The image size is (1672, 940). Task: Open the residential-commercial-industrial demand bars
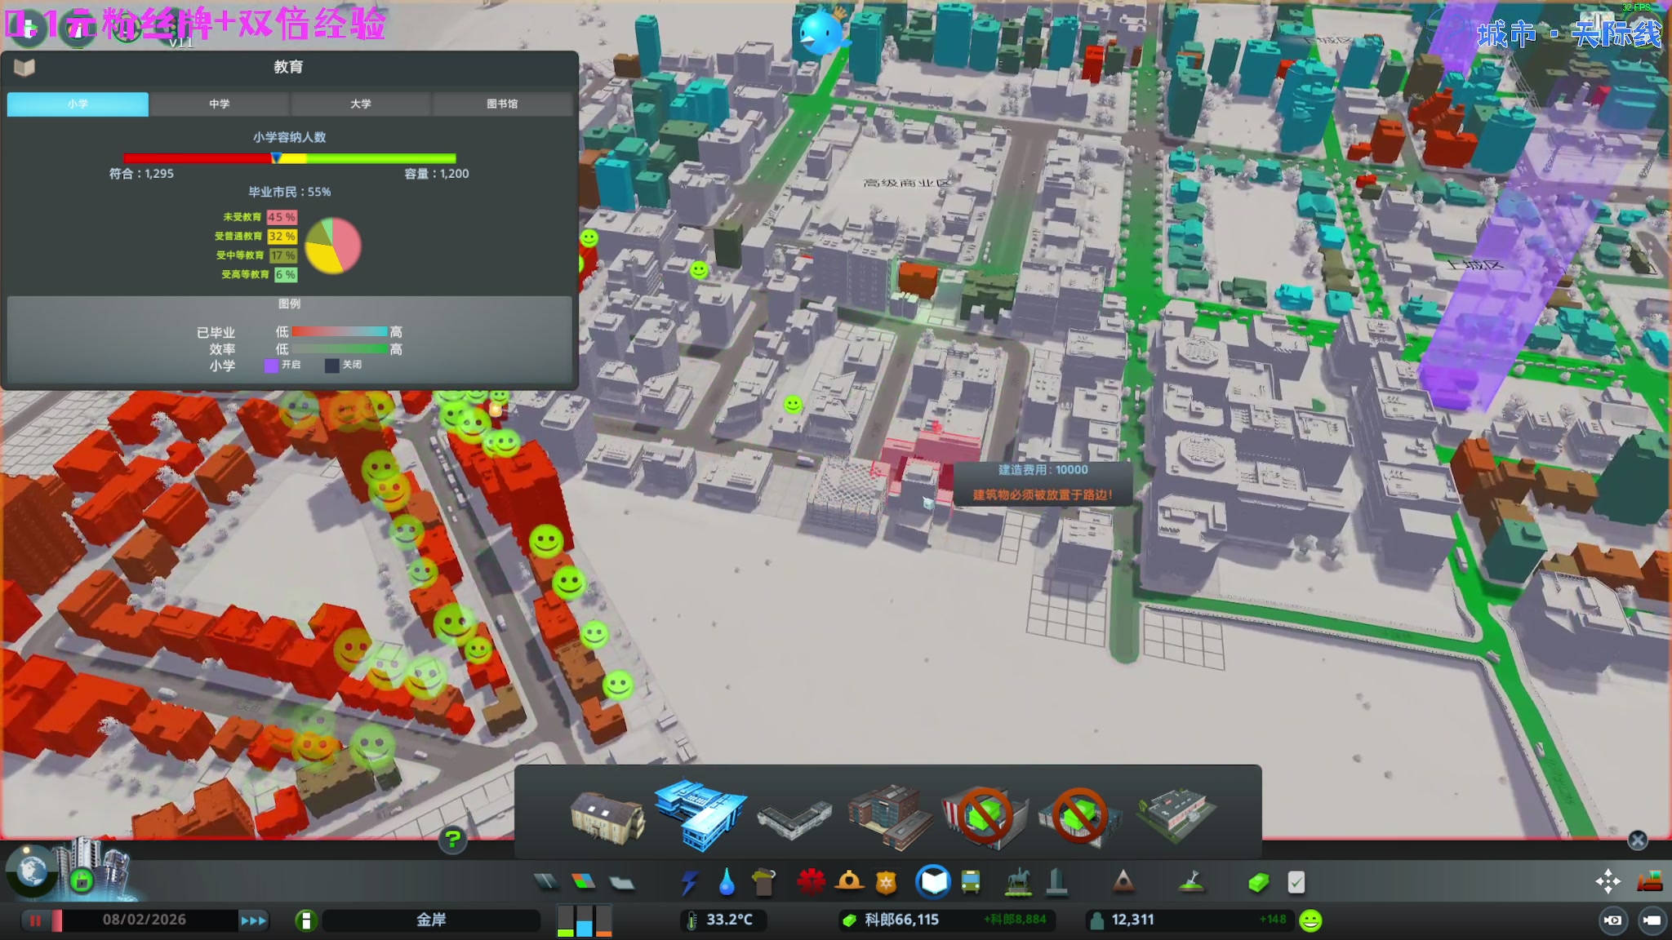coord(584,920)
